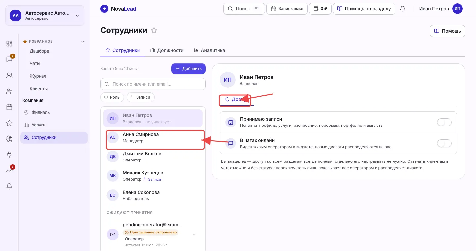The image size is (476, 251).
Task: Click Михаил Кузнецов's МК avatar
Action: [113, 176]
